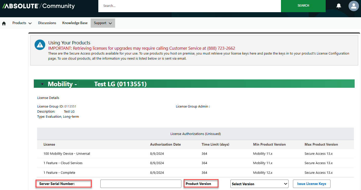The image size is (361, 190).
Task: Click the green SEARCH button
Action: (303, 6)
